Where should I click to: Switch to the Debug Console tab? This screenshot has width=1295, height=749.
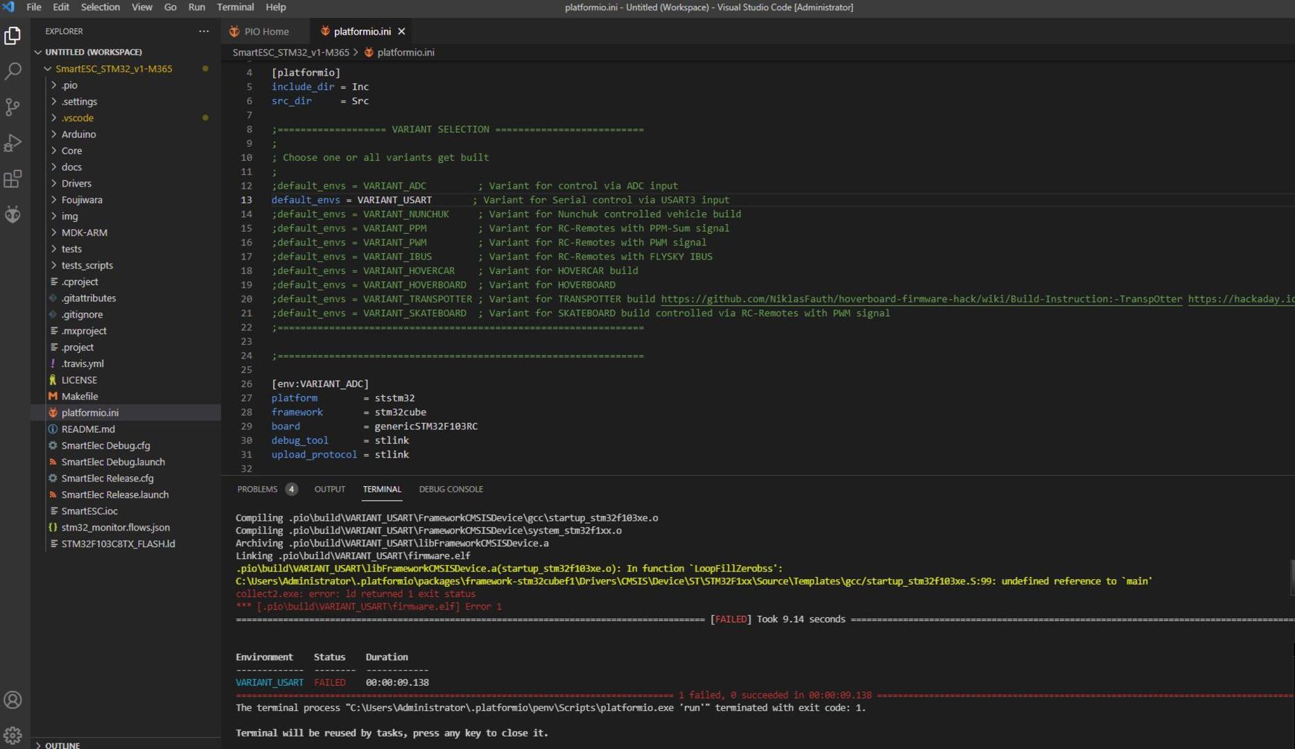click(451, 489)
